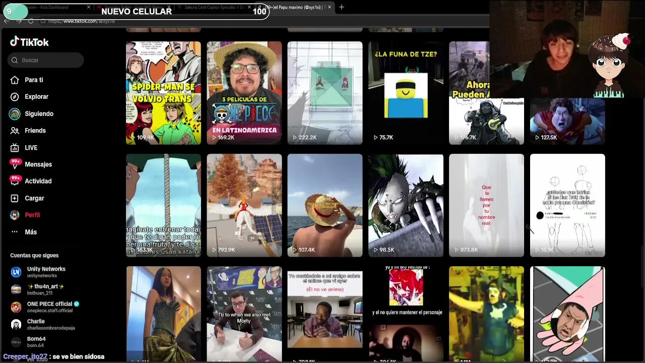645x363 pixels.
Task: Open the sketch video with 15.1K views
Action: 567,205
